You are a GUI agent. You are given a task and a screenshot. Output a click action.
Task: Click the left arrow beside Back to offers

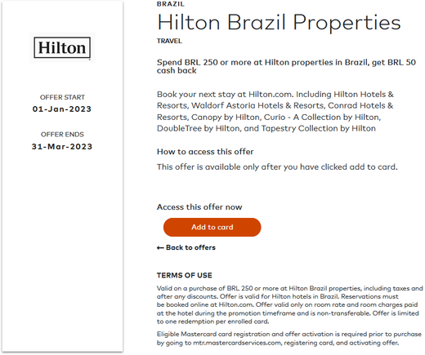(160, 247)
